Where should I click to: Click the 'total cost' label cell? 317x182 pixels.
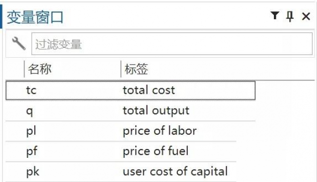149,90
